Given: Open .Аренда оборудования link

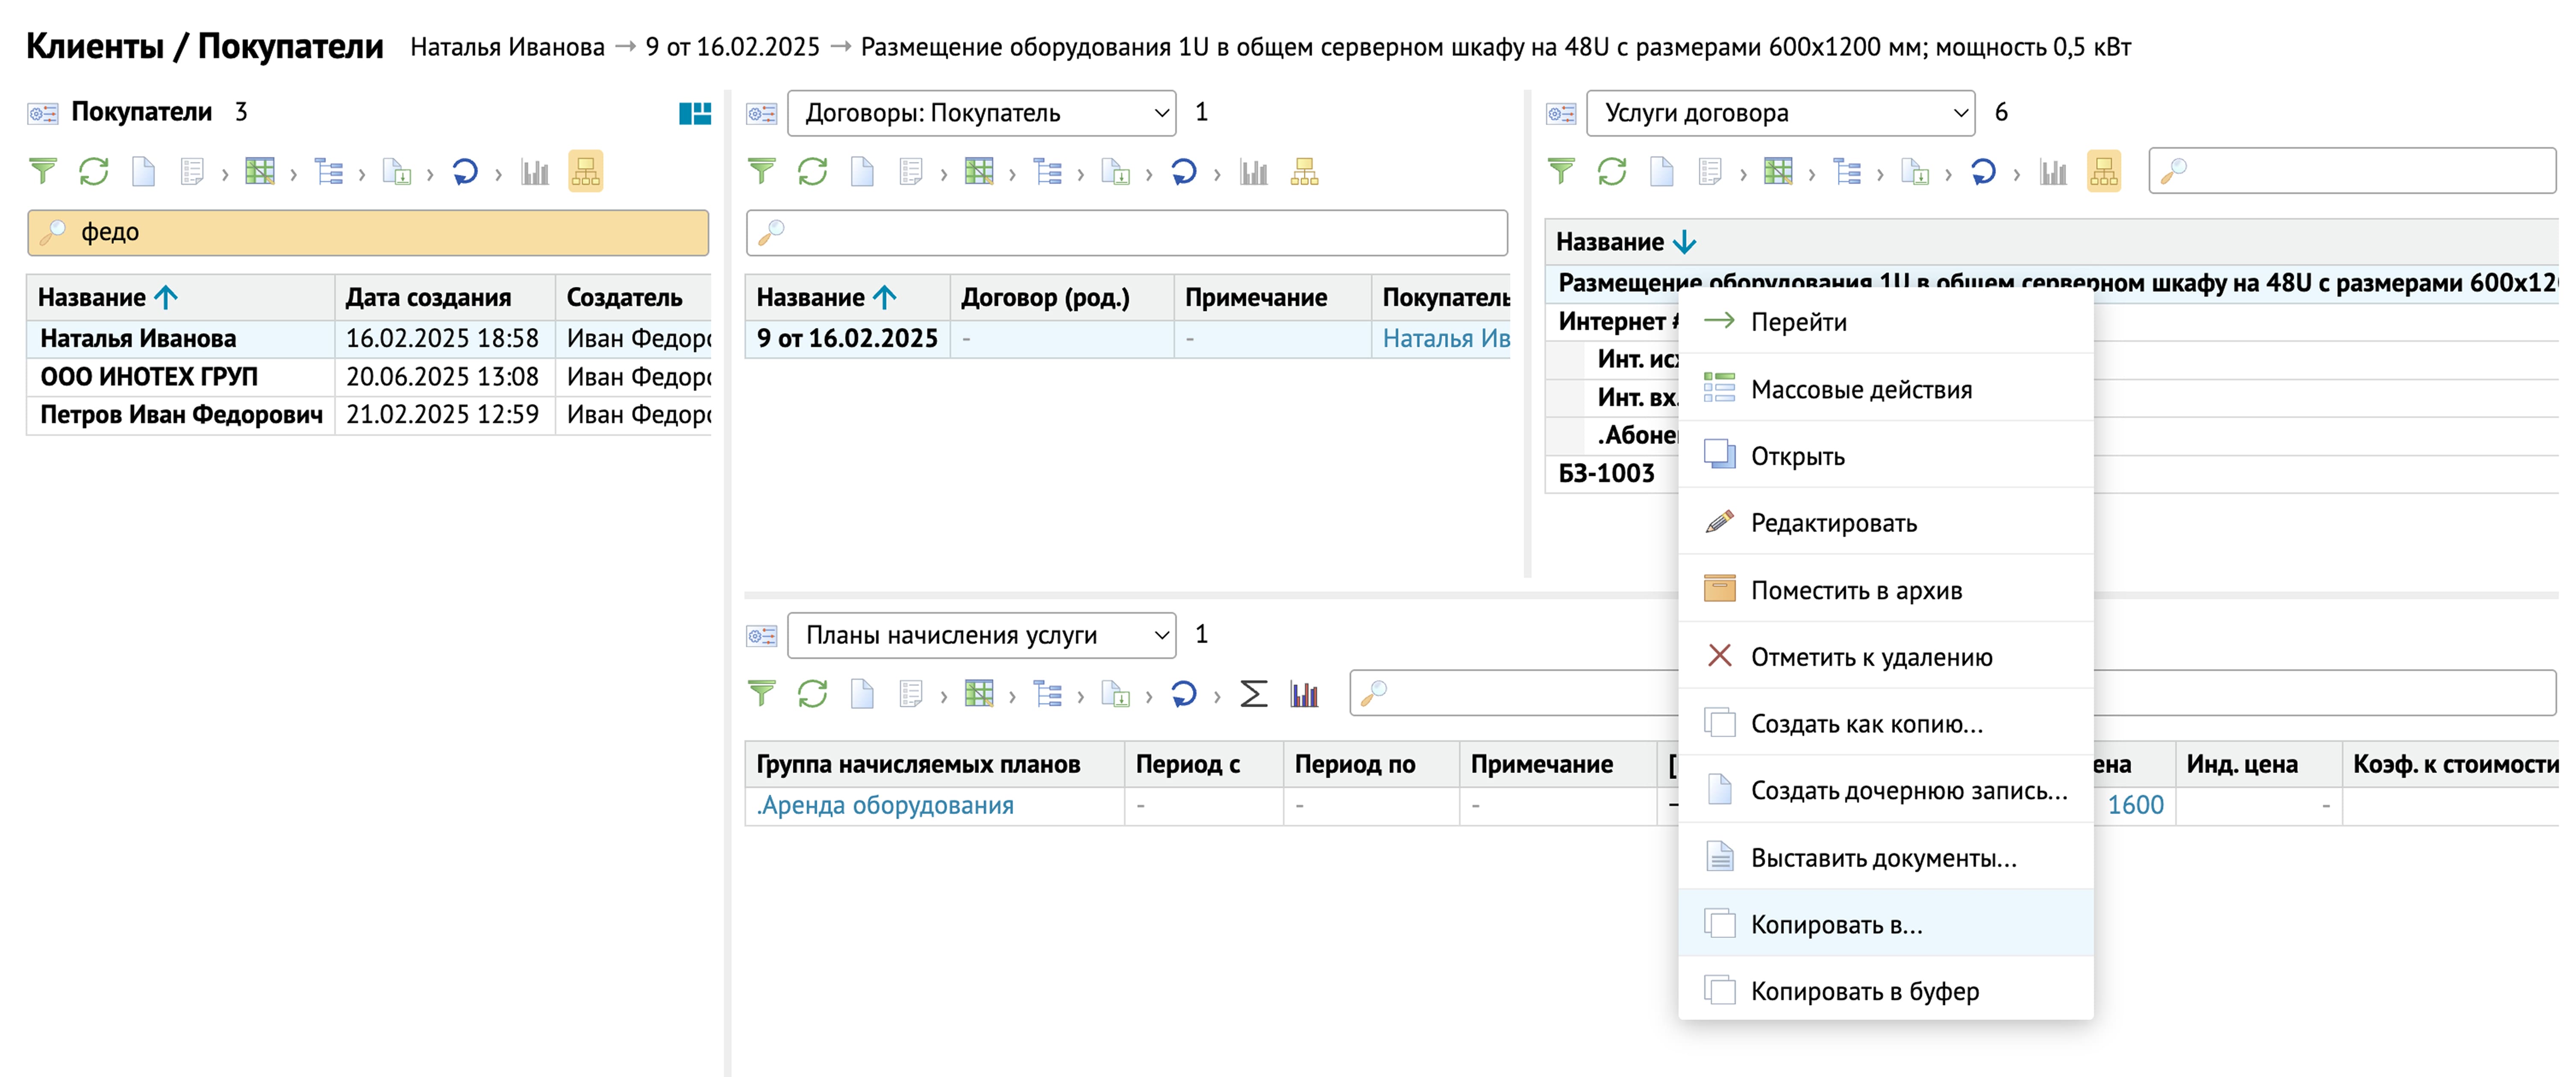Looking at the screenshot, I should point(885,806).
